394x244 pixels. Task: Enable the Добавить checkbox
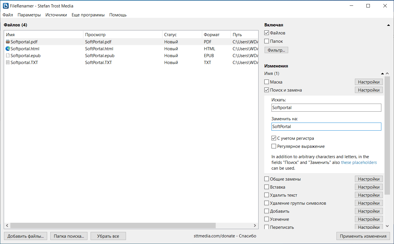(x=267, y=211)
